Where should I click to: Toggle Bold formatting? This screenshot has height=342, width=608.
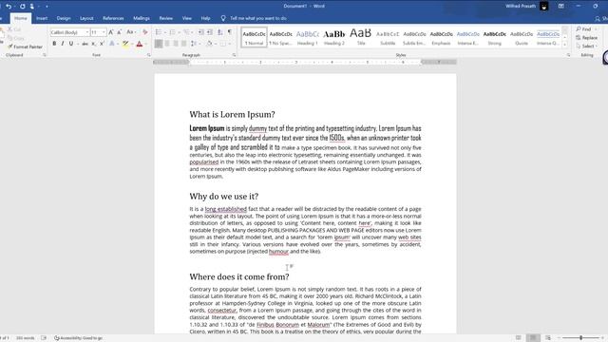[x=54, y=44]
